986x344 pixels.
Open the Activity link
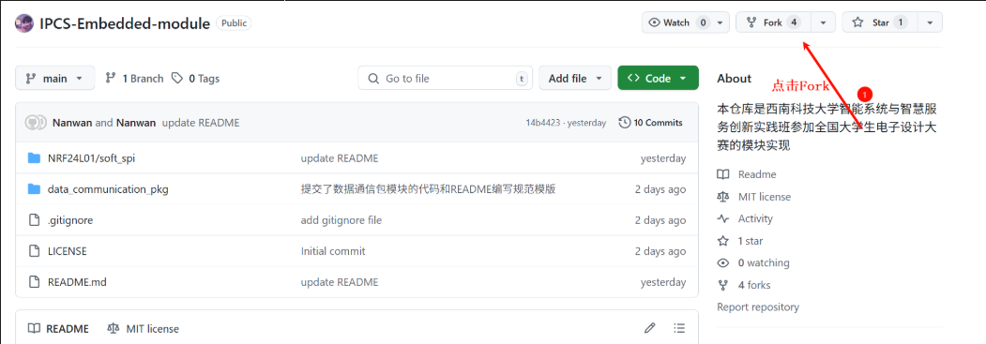click(745, 218)
